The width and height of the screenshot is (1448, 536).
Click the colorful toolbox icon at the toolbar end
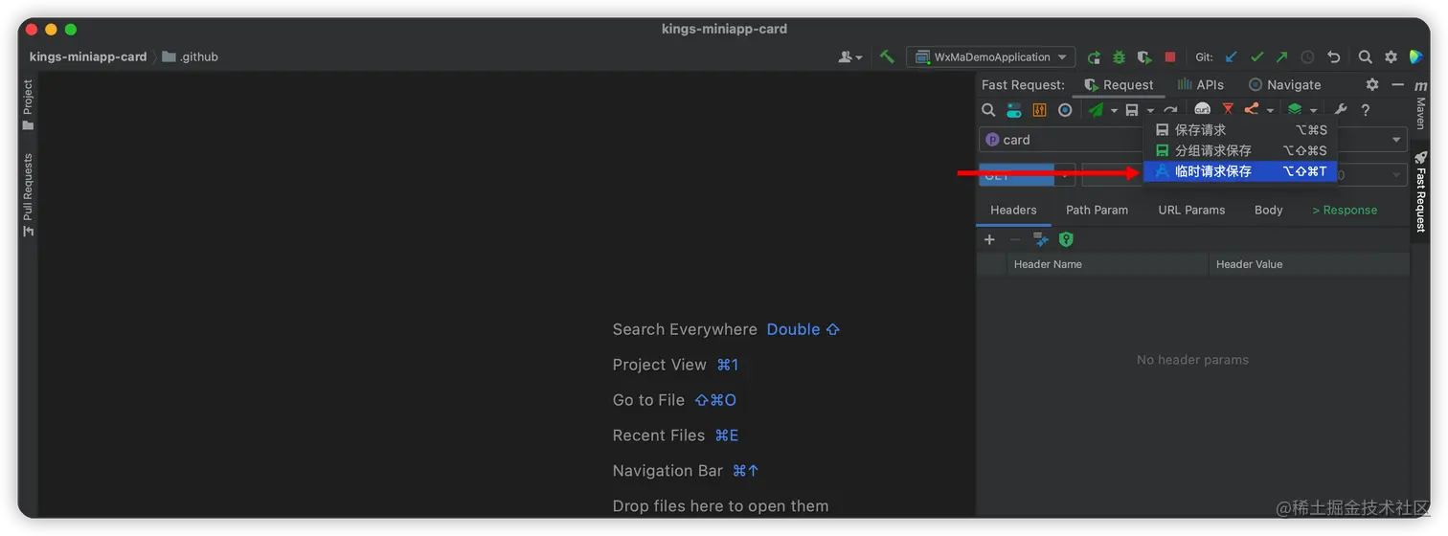(1415, 57)
